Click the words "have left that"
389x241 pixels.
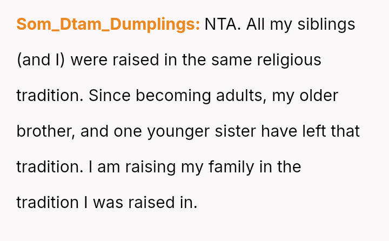click(x=307, y=131)
